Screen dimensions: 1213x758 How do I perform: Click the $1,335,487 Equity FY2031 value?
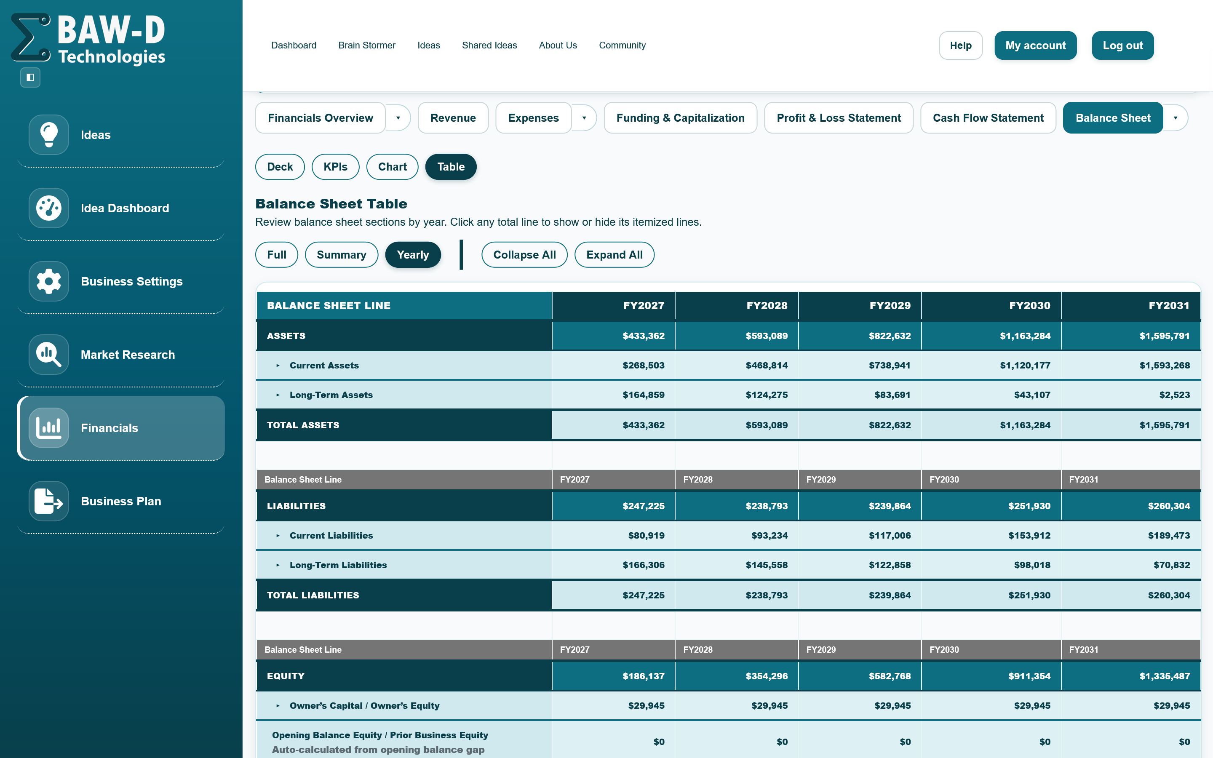(1165, 676)
